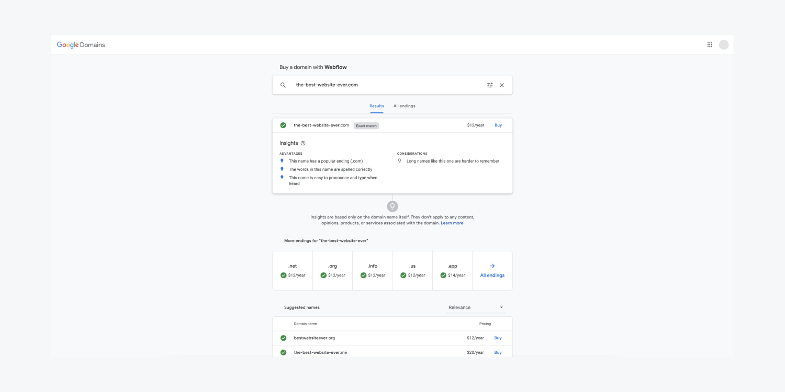Click inside the domain search field
Screen dimensions: 785x392
click(x=366, y=85)
